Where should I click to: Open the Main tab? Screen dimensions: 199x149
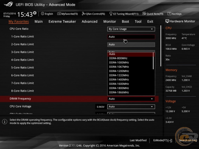(39, 21)
